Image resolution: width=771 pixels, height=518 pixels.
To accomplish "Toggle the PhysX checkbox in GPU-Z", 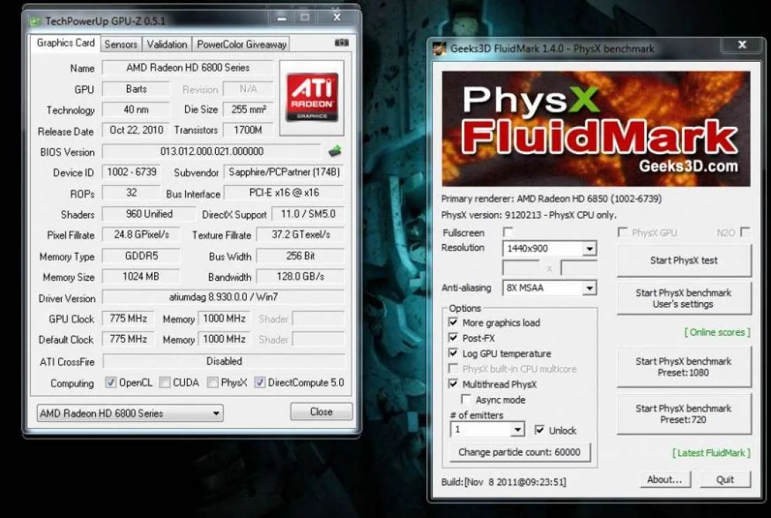I will 213,382.
